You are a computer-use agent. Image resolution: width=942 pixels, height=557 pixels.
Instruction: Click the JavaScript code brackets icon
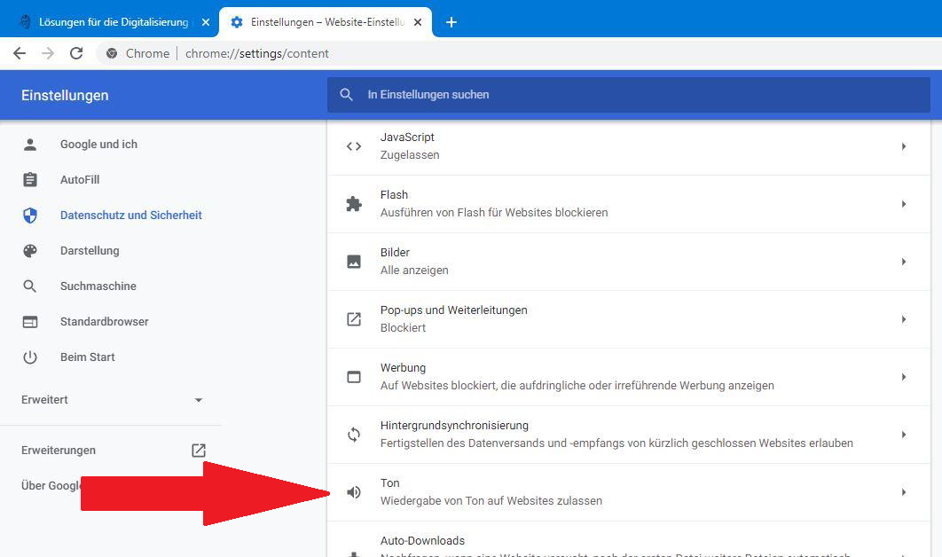[354, 146]
